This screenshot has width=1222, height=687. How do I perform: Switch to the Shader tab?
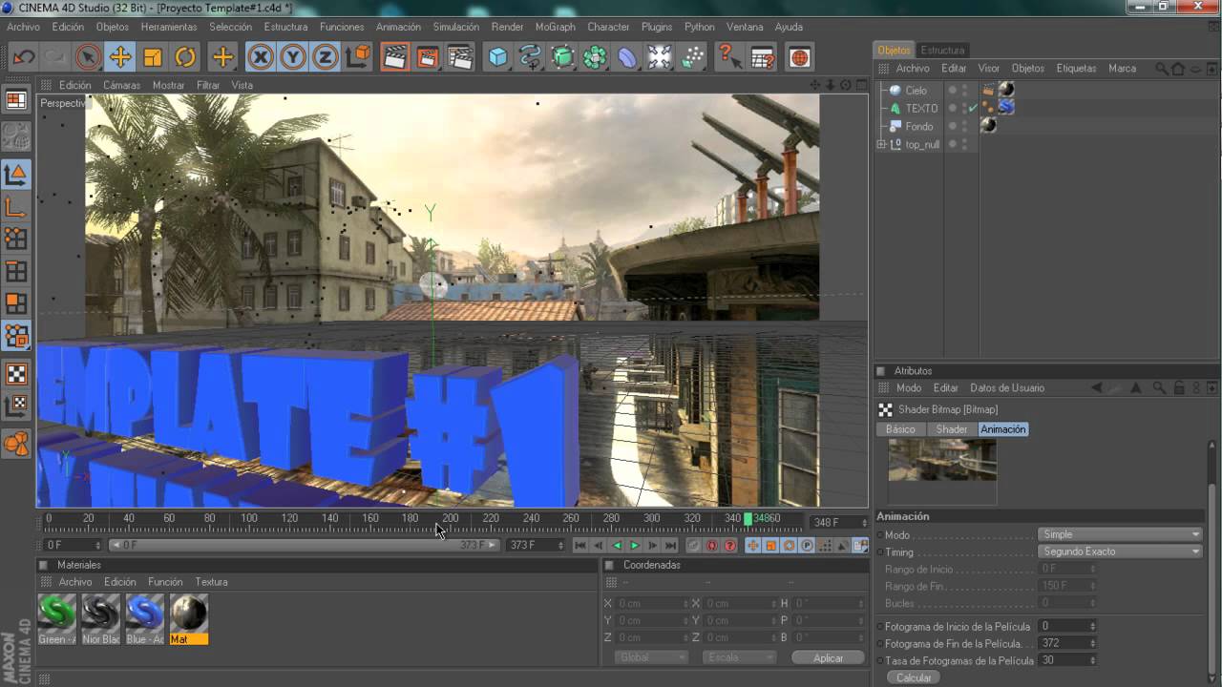pyautogui.click(x=951, y=429)
